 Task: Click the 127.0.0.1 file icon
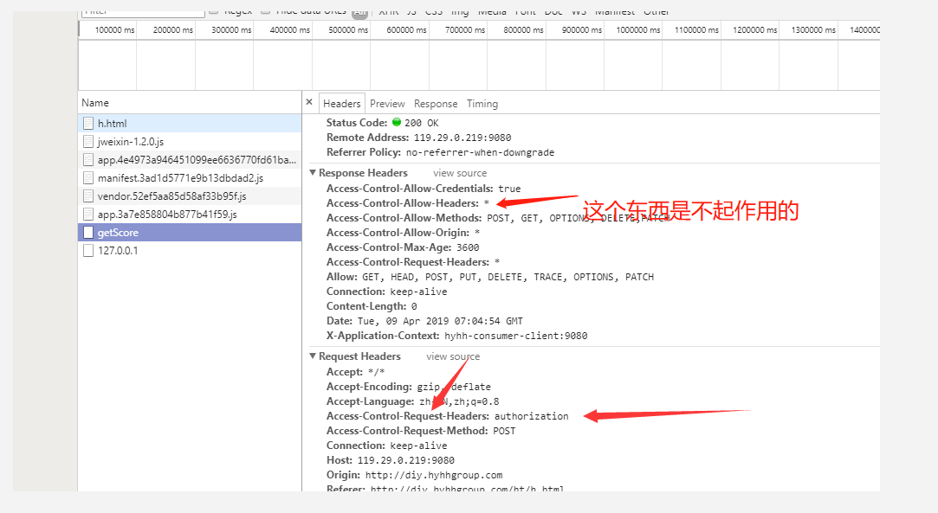(88, 250)
